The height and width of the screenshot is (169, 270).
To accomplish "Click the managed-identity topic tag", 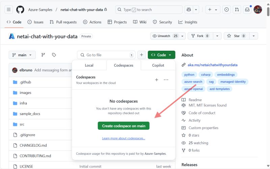I will click(x=233, y=81).
